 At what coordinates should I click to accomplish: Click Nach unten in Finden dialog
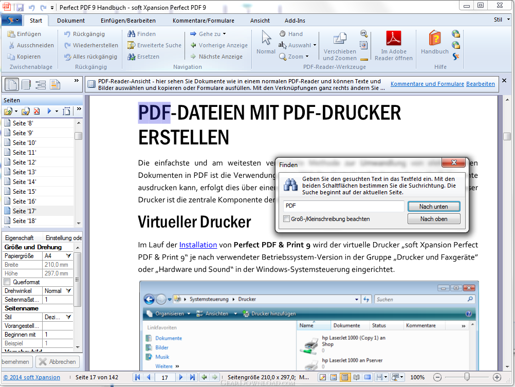coord(434,206)
